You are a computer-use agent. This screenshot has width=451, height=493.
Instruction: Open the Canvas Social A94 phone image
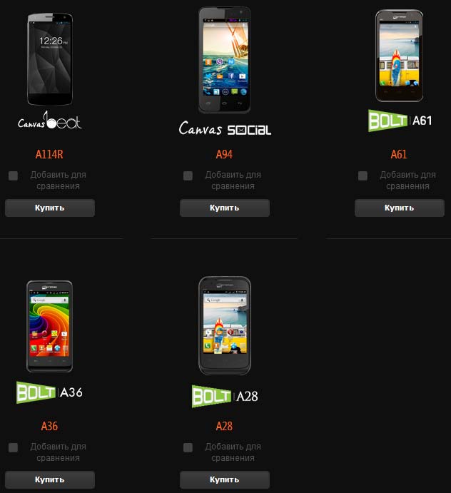pyautogui.click(x=225, y=60)
